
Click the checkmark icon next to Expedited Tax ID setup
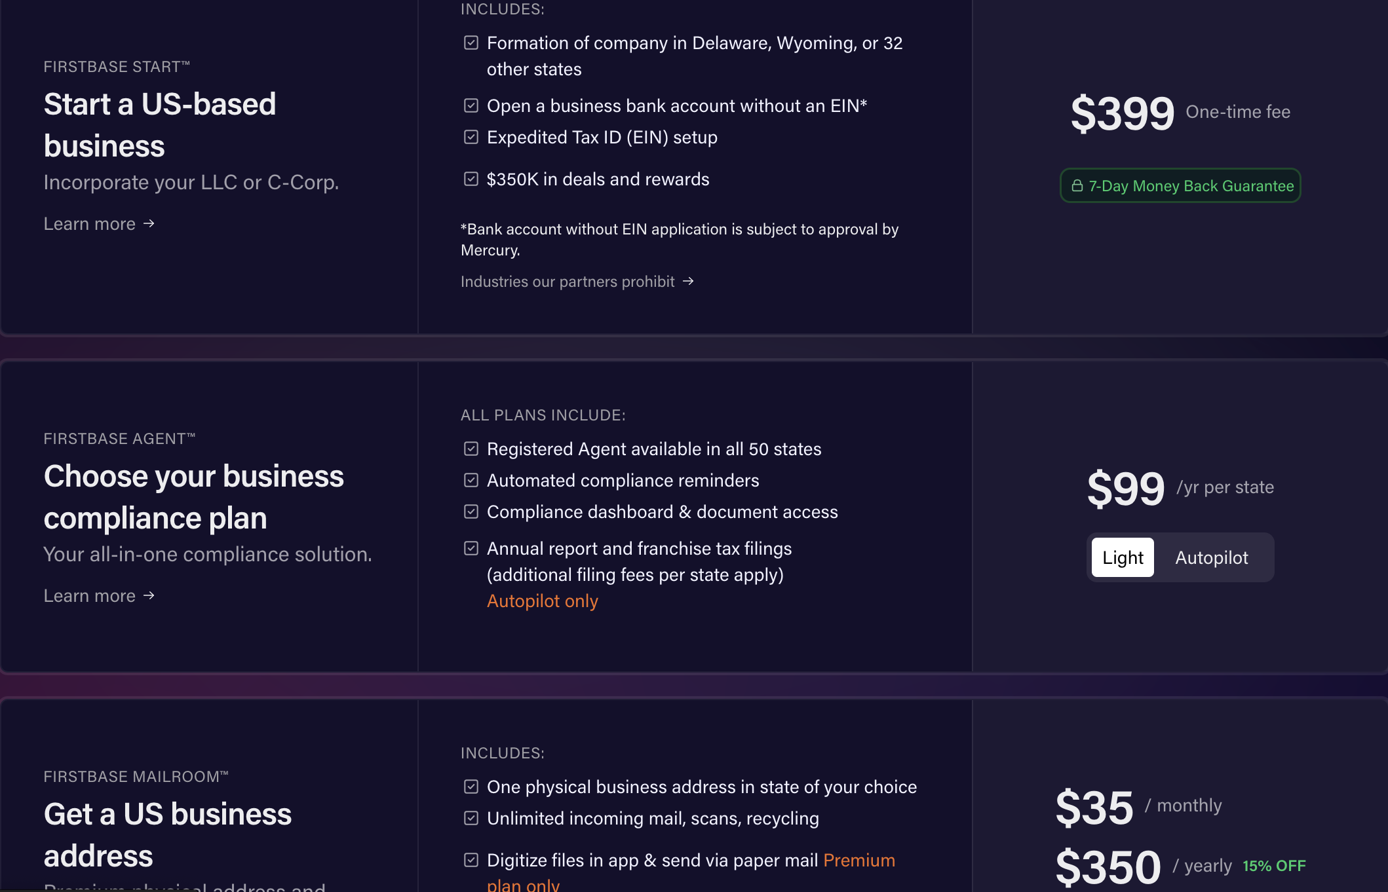click(471, 137)
